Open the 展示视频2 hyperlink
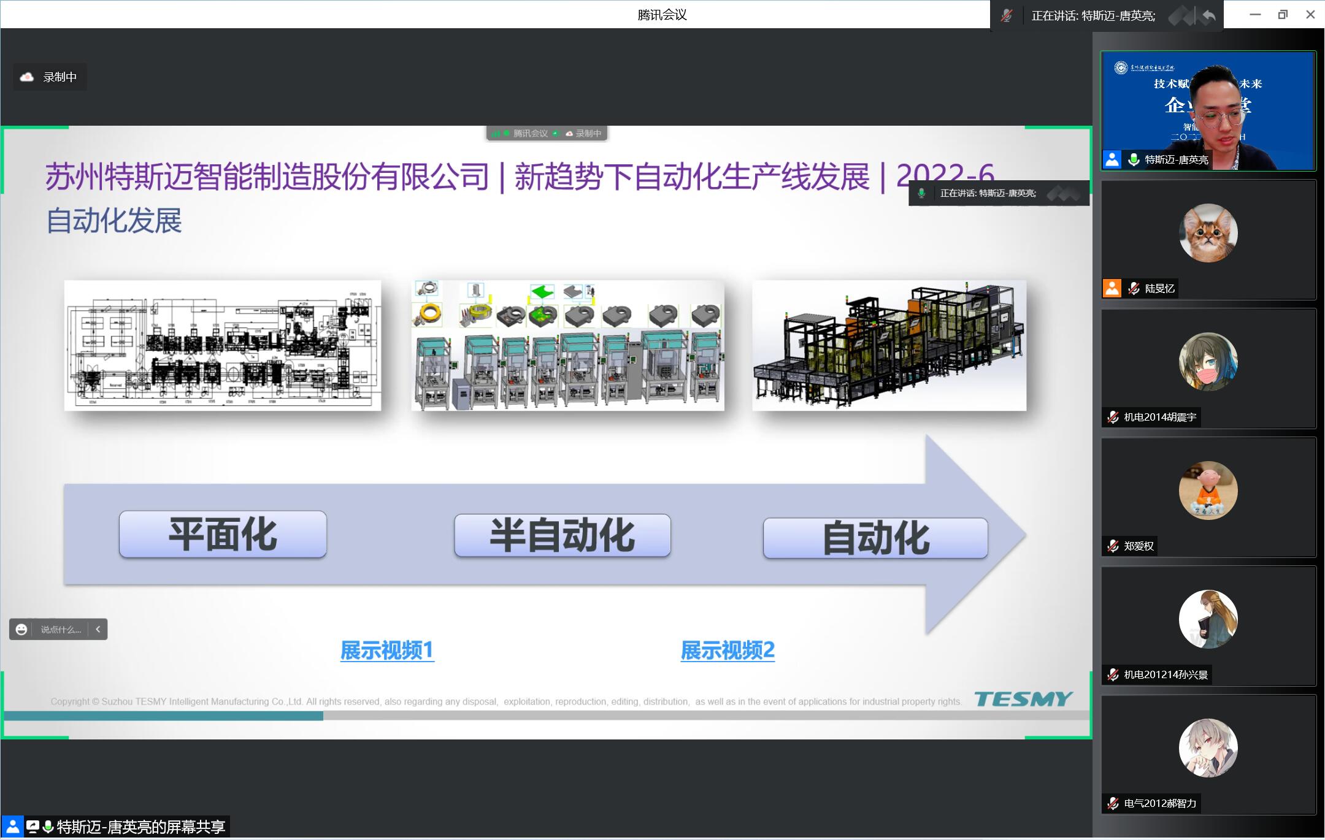The image size is (1325, 840). click(728, 651)
